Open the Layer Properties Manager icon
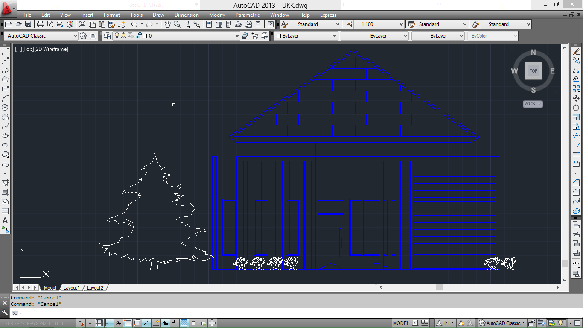 click(106, 35)
